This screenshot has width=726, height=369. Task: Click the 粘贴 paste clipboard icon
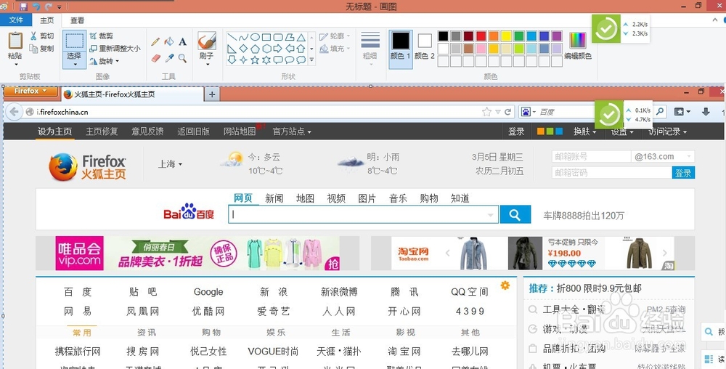15,41
